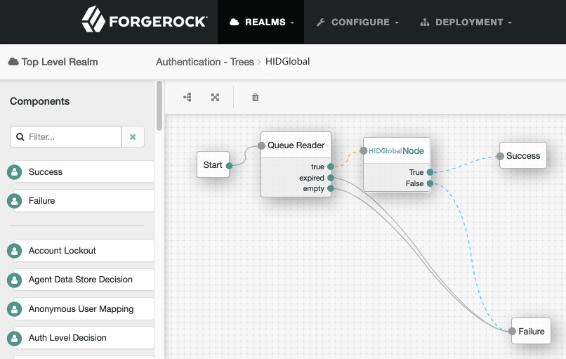Select Anonymous User Mapping component
This screenshot has width=566, height=359.
tap(84, 309)
